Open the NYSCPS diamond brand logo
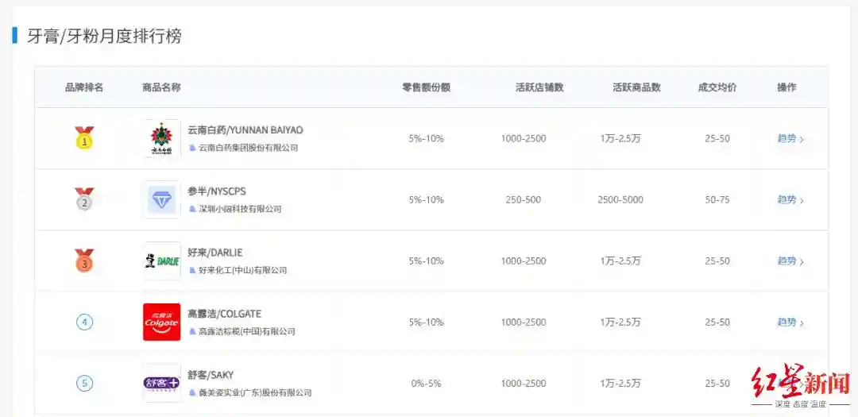This screenshot has width=858, height=417. [x=162, y=199]
